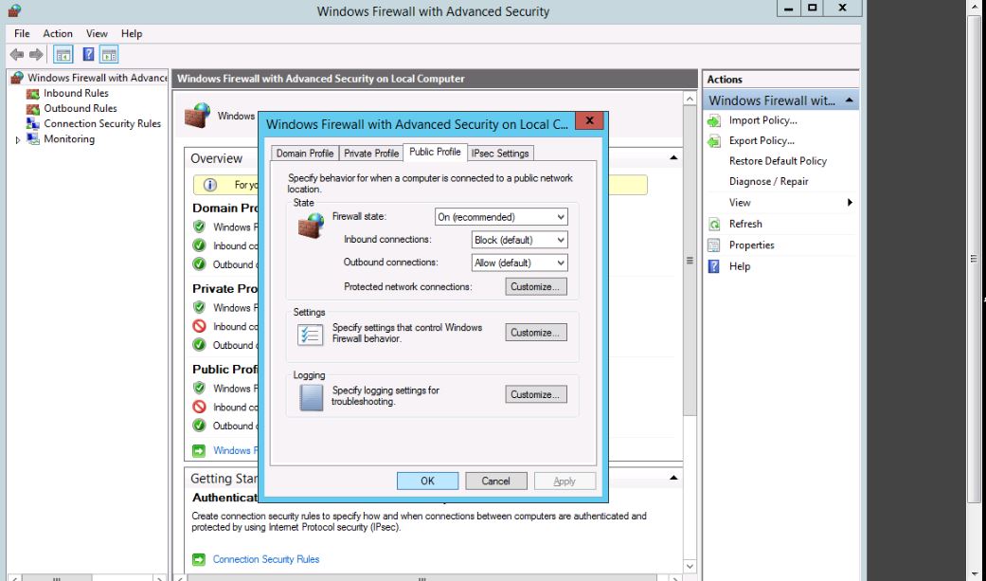The width and height of the screenshot is (986, 581).
Task: Click the Connection Security Rules link
Action: point(266,559)
